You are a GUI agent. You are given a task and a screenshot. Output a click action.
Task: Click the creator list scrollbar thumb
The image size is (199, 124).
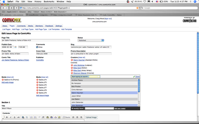[139, 86]
